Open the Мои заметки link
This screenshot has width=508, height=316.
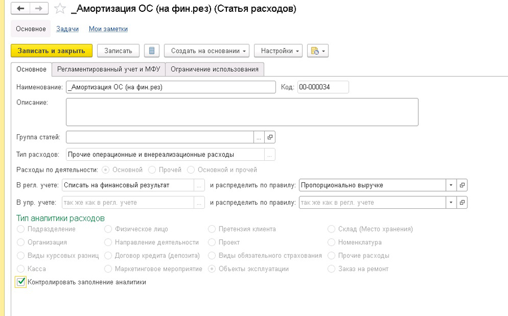click(x=108, y=29)
